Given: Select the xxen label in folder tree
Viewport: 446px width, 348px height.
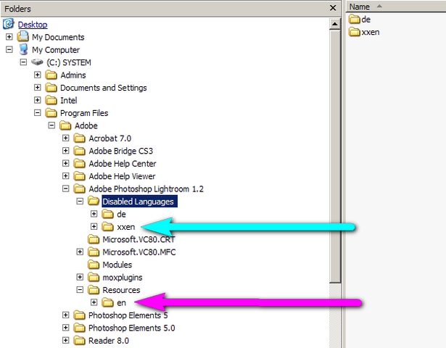Looking at the screenshot, I should pyautogui.click(x=126, y=227).
